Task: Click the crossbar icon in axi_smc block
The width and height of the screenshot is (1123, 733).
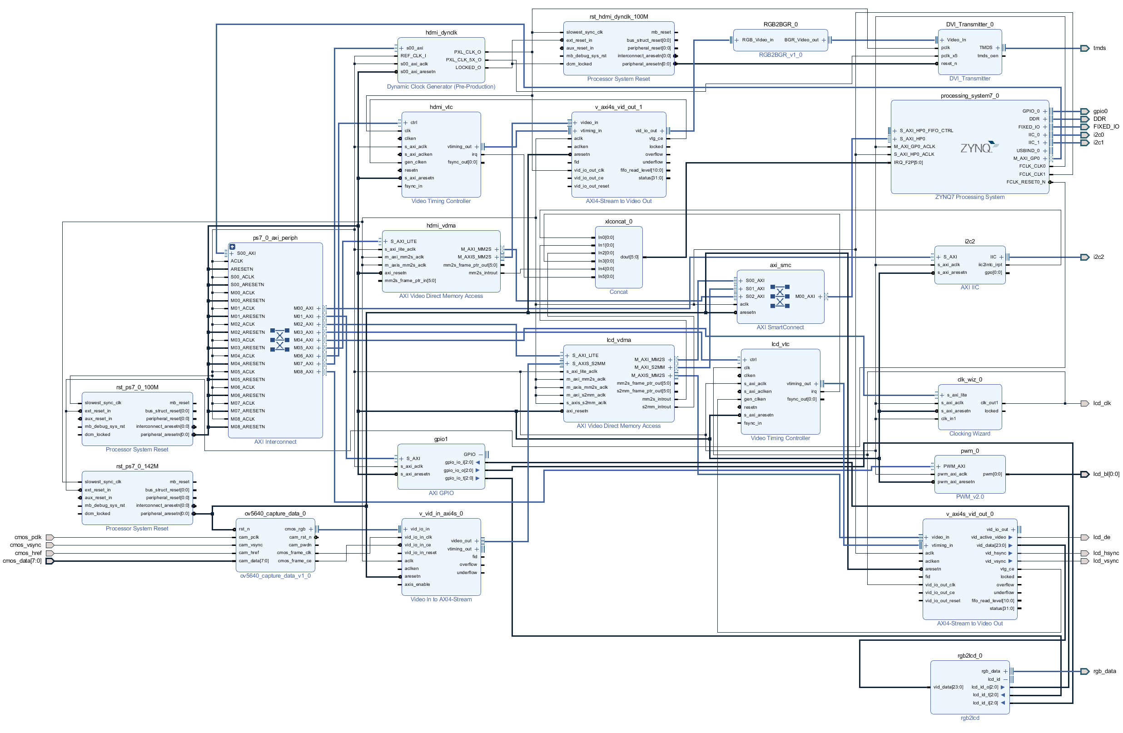Action: coord(780,296)
